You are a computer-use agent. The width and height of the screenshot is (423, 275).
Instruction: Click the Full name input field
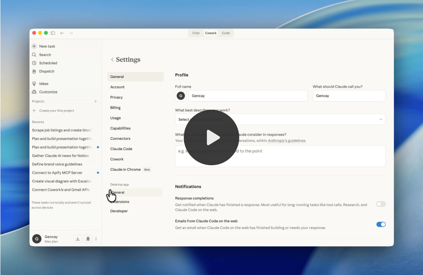click(x=248, y=96)
